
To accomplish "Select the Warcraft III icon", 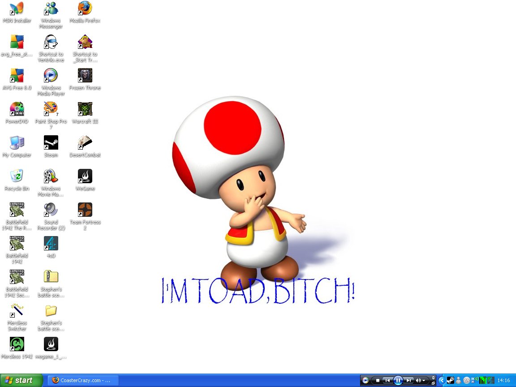I will [x=85, y=113].
